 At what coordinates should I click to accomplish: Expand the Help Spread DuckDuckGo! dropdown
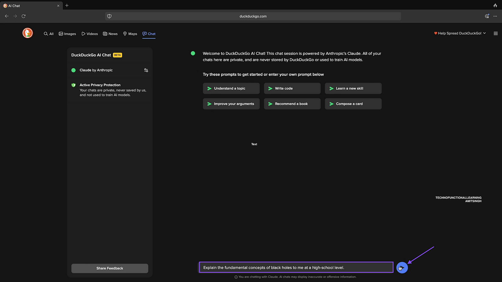(460, 33)
